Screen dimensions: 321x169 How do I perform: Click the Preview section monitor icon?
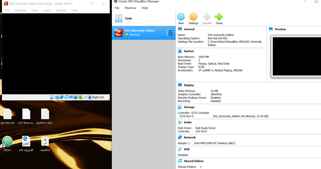271,29
